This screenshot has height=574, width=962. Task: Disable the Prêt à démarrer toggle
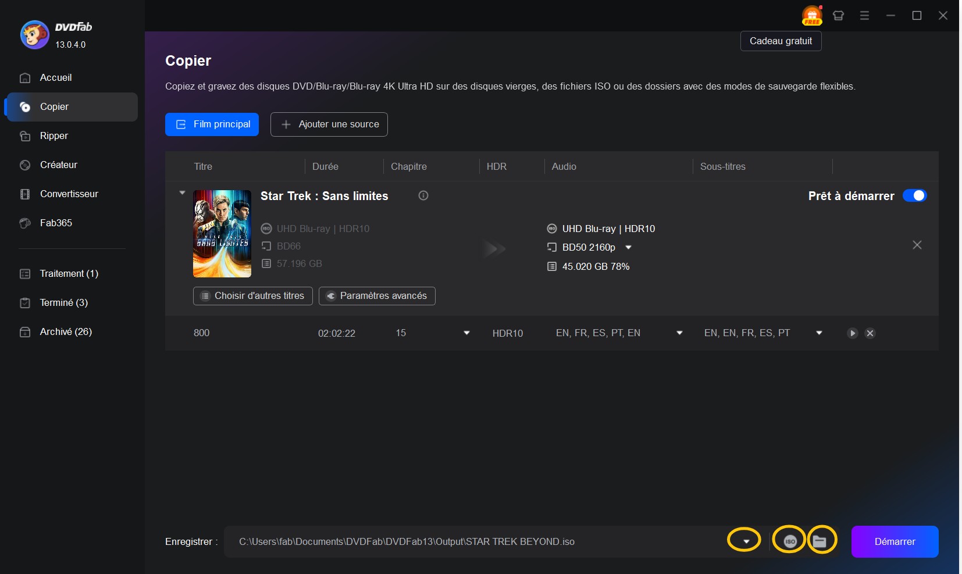coord(914,196)
